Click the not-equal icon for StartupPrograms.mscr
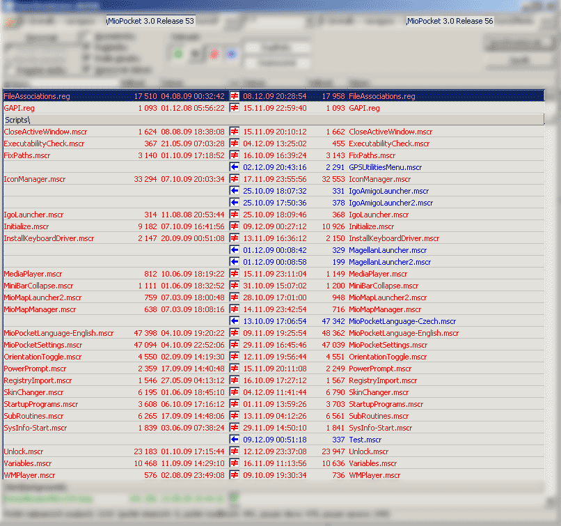The height and width of the screenshot is (526, 561). point(235,404)
